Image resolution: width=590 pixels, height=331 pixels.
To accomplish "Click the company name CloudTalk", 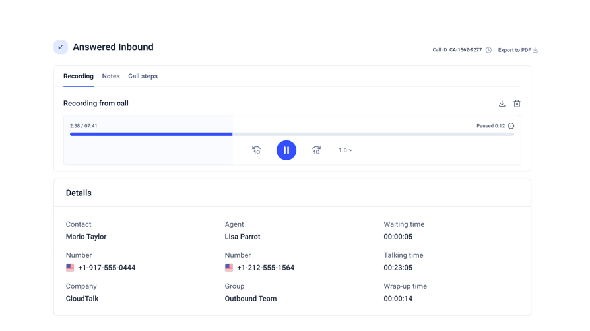I will coord(82,299).
